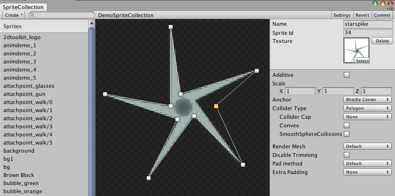Open the Collider Type Polygon dropdown
Image resolution: width=395 pixels, height=196 pixels.
coord(367,108)
